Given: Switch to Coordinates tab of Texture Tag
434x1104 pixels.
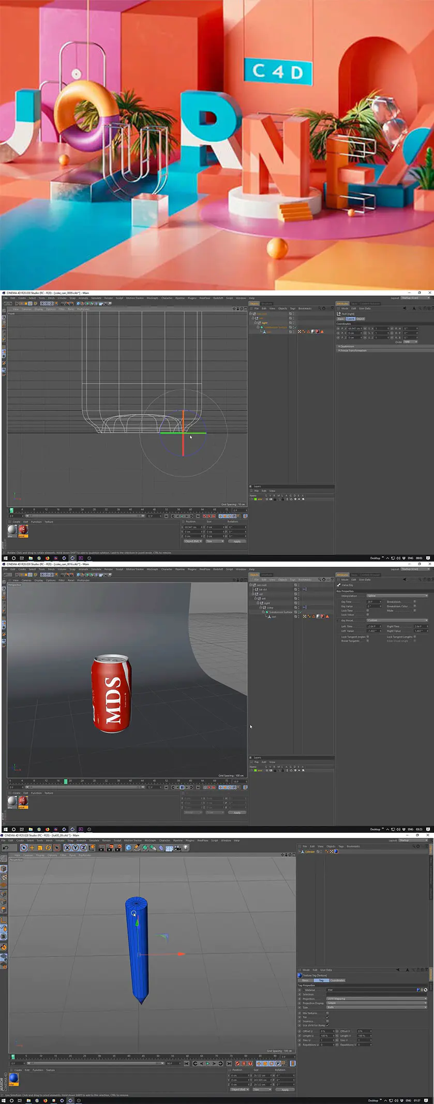Looking at the screenshot, I should pyautogui.click(x=337, y=980).
